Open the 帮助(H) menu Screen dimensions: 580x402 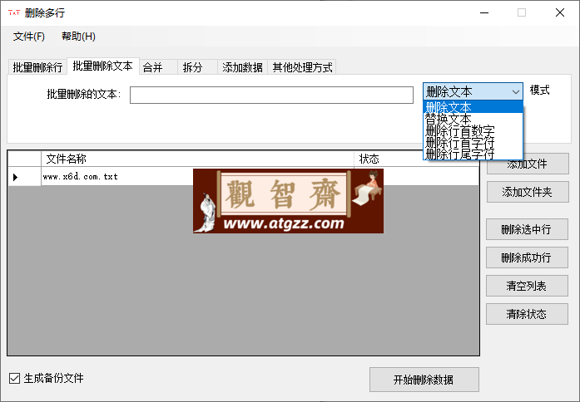pyautogui.click(x=78, y=37)
